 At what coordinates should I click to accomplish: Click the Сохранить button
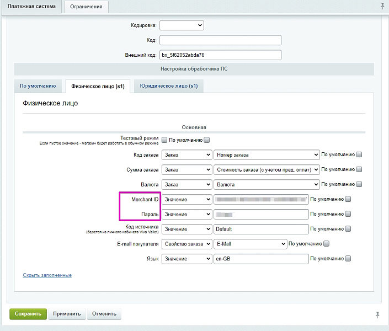click(x=28, y=314)
